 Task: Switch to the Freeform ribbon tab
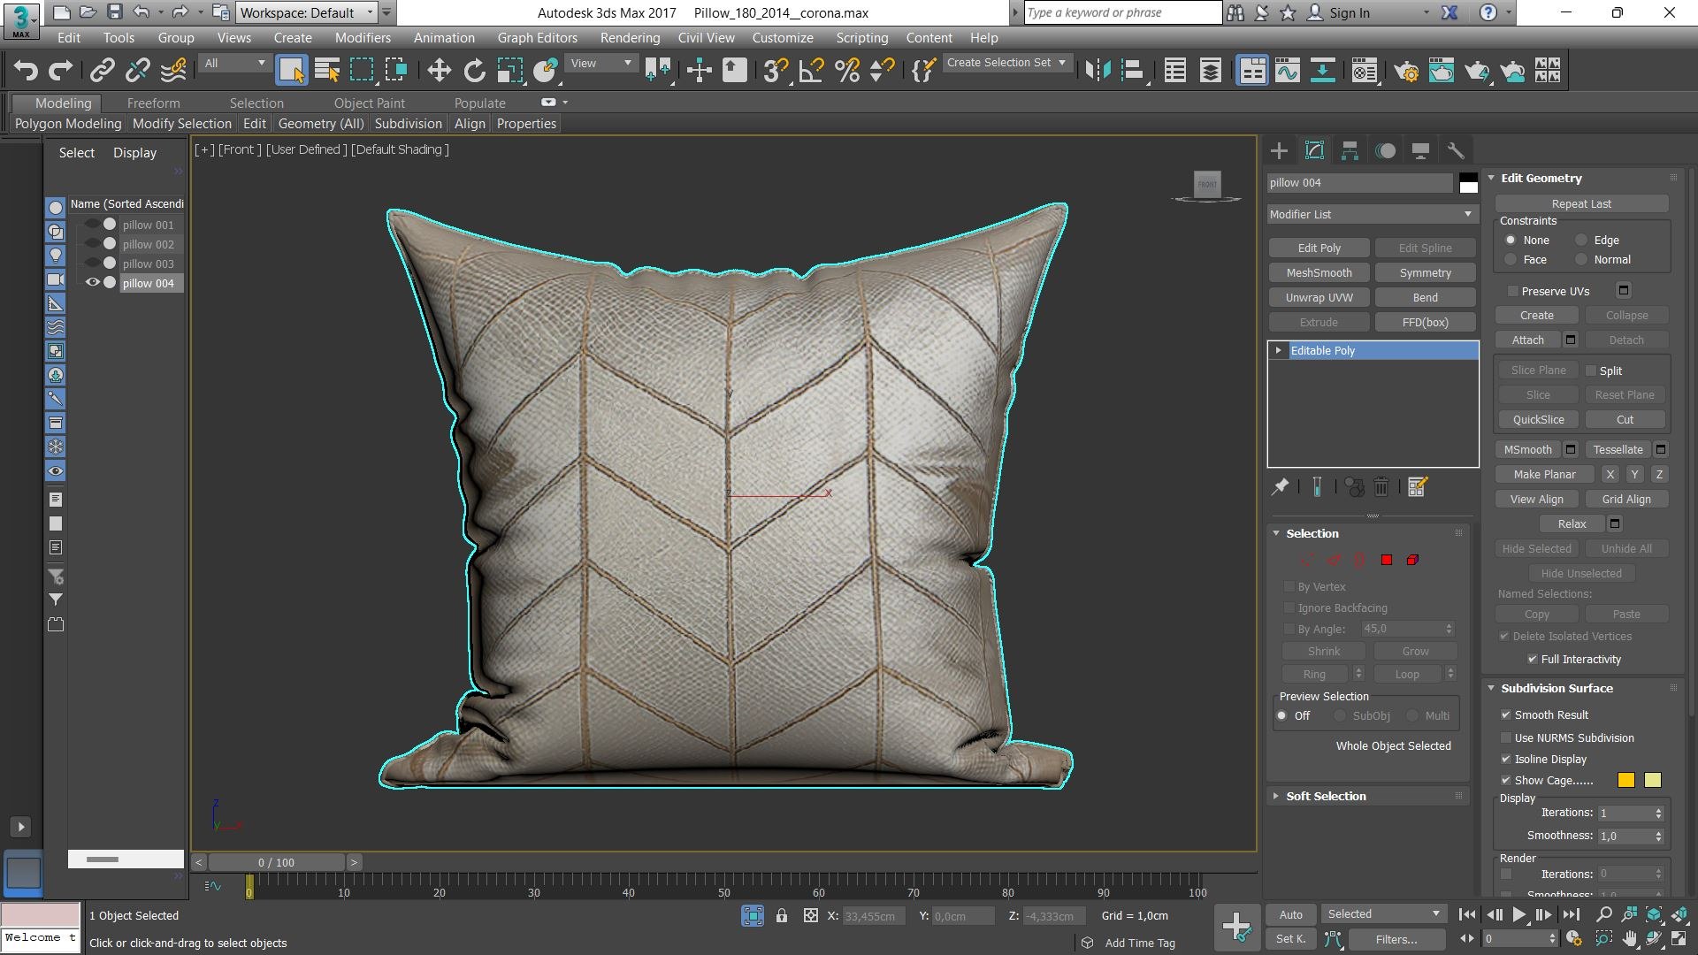pyautogui.click(x=153, y=103)
